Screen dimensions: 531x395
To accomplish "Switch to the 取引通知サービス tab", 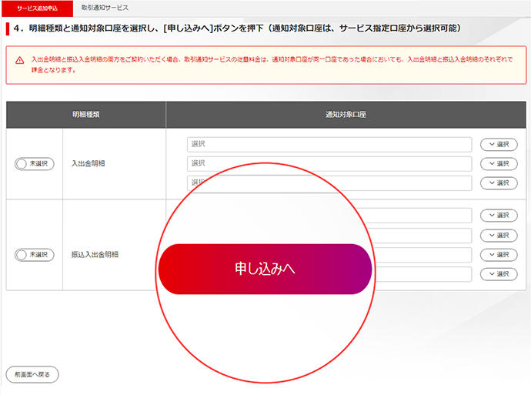I will [105, 7].
